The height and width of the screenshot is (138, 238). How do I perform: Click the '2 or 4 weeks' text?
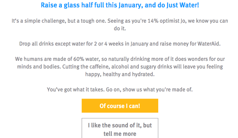(108, 44)
